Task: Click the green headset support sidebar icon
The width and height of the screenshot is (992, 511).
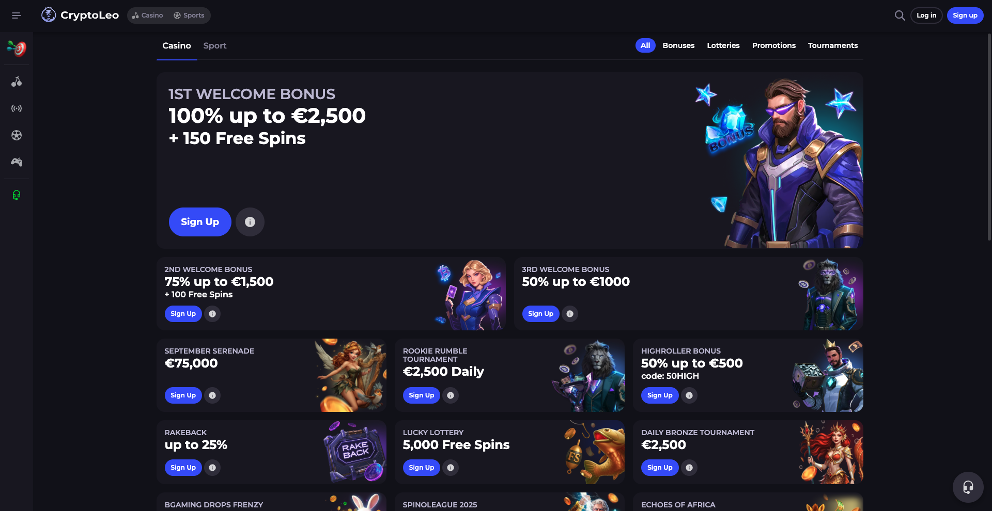Action: 17,195
